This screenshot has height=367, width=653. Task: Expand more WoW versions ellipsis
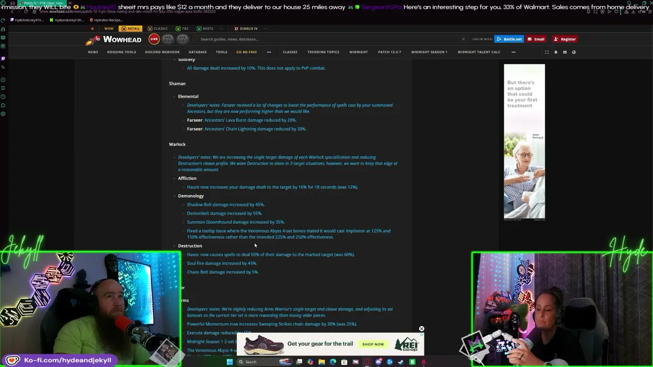pyautogui.click(x=221, y=29)
